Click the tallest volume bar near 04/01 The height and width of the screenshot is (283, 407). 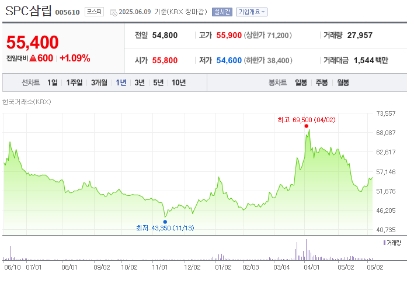[307, 250]
